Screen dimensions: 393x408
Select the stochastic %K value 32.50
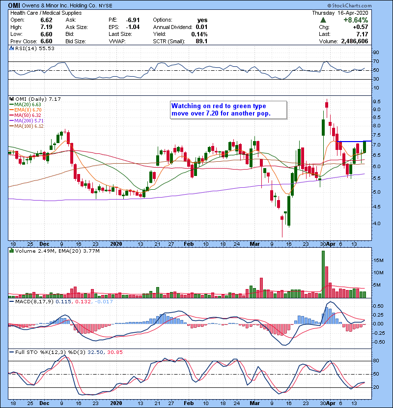pos(95,352)
